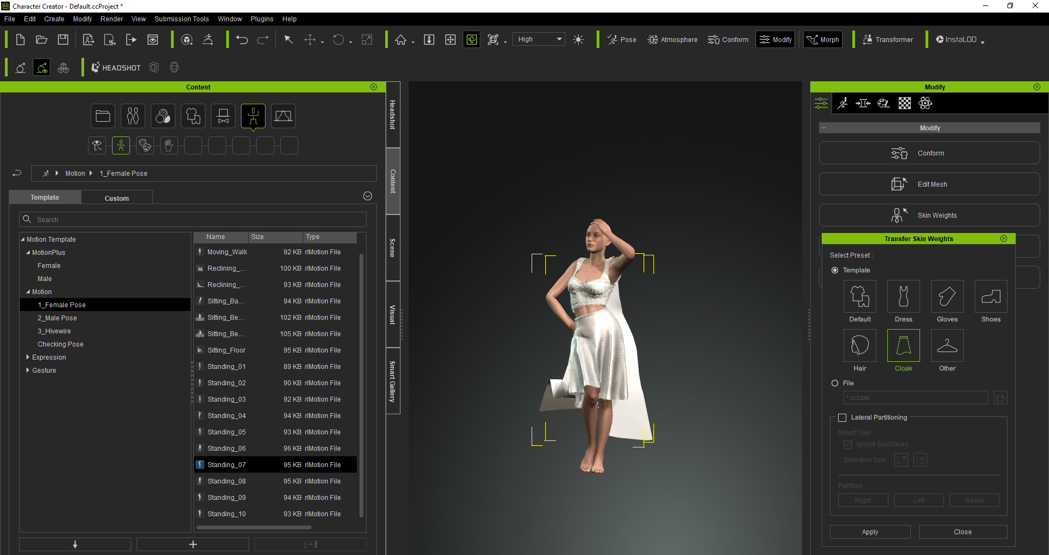
Task: Choose the Dress skin weight template
Action: point(904,296)
